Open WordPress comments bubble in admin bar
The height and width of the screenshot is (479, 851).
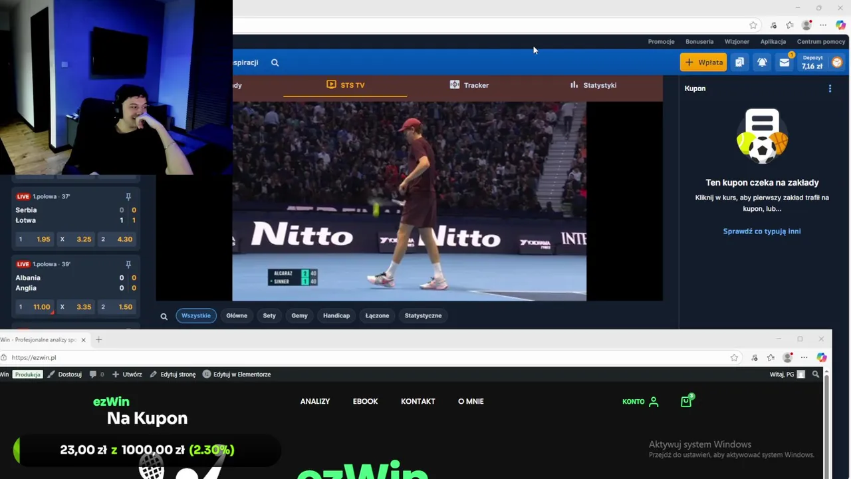pyautogui.click(x=96, y=375)
